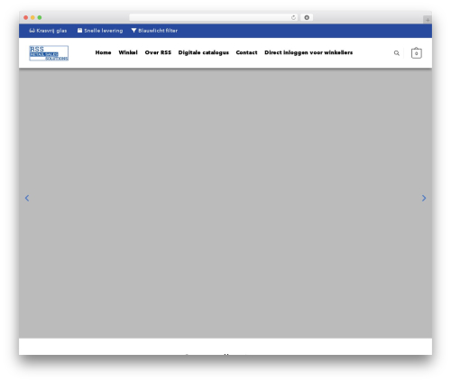Click the RSS Retail Sales Solutions logo

[x=49, y=53]
